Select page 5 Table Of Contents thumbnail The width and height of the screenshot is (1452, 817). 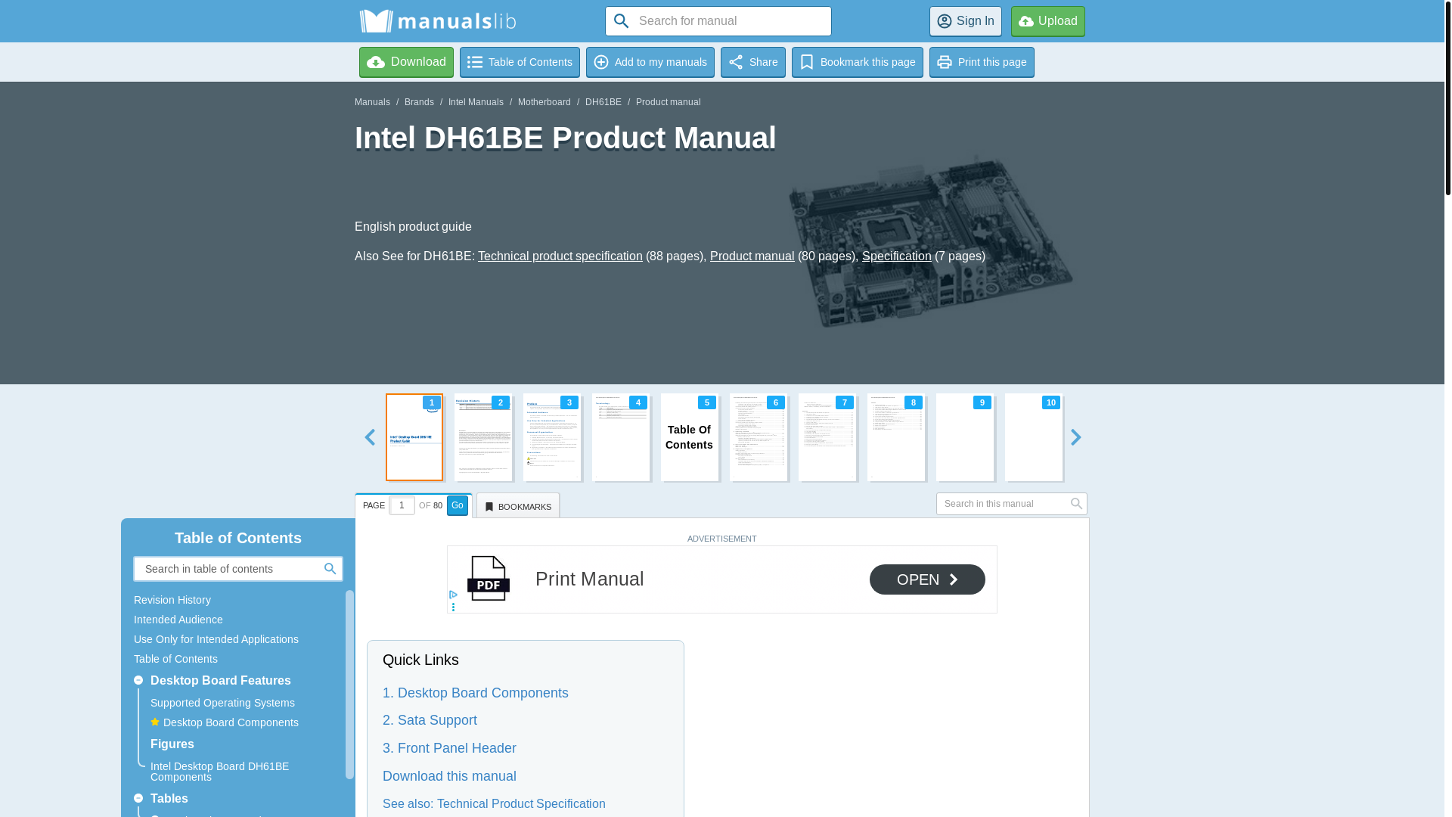tap(690, 437)
